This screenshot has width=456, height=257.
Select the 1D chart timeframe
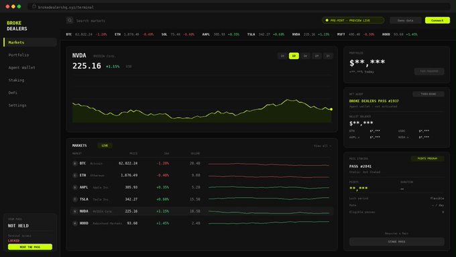(x=294, y=56)
